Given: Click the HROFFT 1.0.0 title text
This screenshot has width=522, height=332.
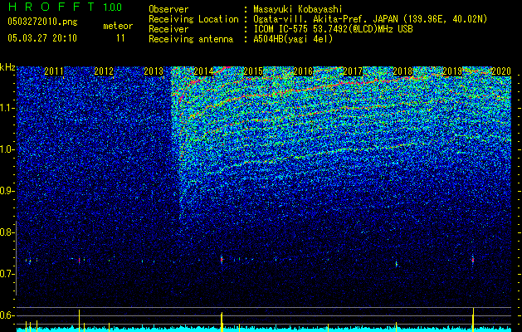Looking at the screenshot, I should 66,7.
